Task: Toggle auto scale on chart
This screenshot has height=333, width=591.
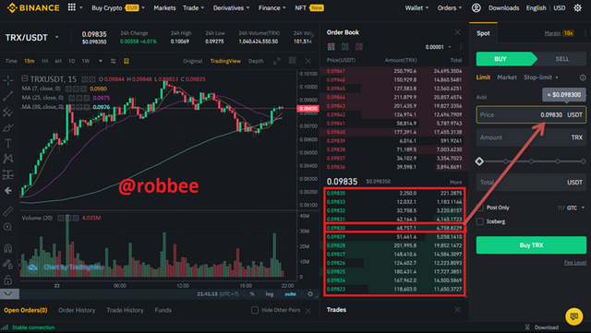Action: tap(290, 294)
